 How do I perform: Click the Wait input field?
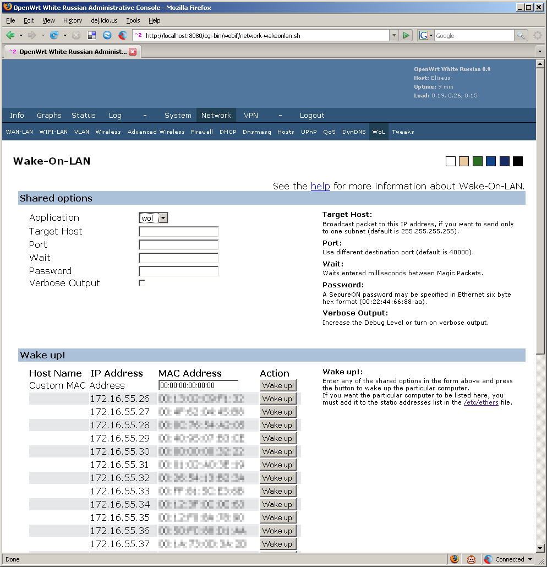point(179,258)
